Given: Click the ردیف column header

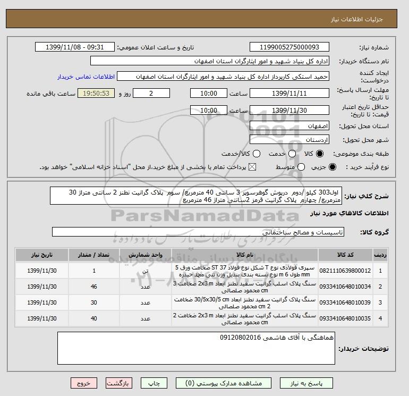Looking at the screenshot, I should 380,255.
